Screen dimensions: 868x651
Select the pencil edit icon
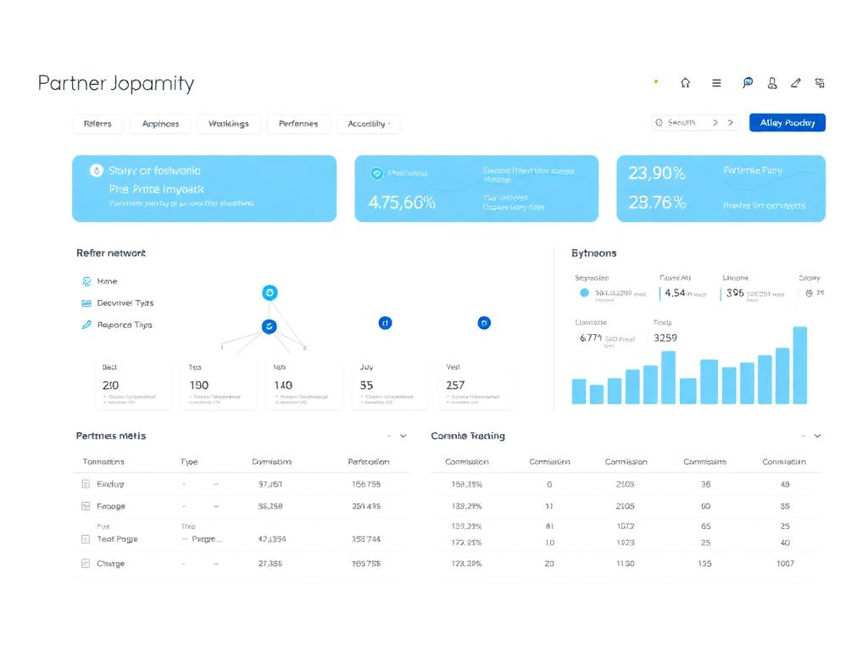[x=795, y=82]
